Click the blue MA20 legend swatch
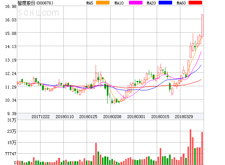The width and height of the screenshot is (225, 165). click(x=165, y=3)
